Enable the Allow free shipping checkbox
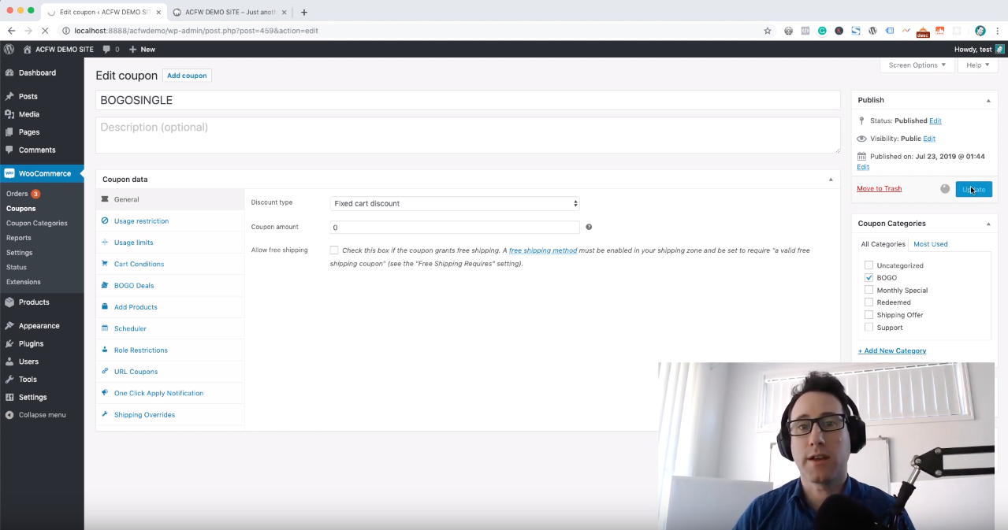The image size is (1008, 530). point(334,250)
